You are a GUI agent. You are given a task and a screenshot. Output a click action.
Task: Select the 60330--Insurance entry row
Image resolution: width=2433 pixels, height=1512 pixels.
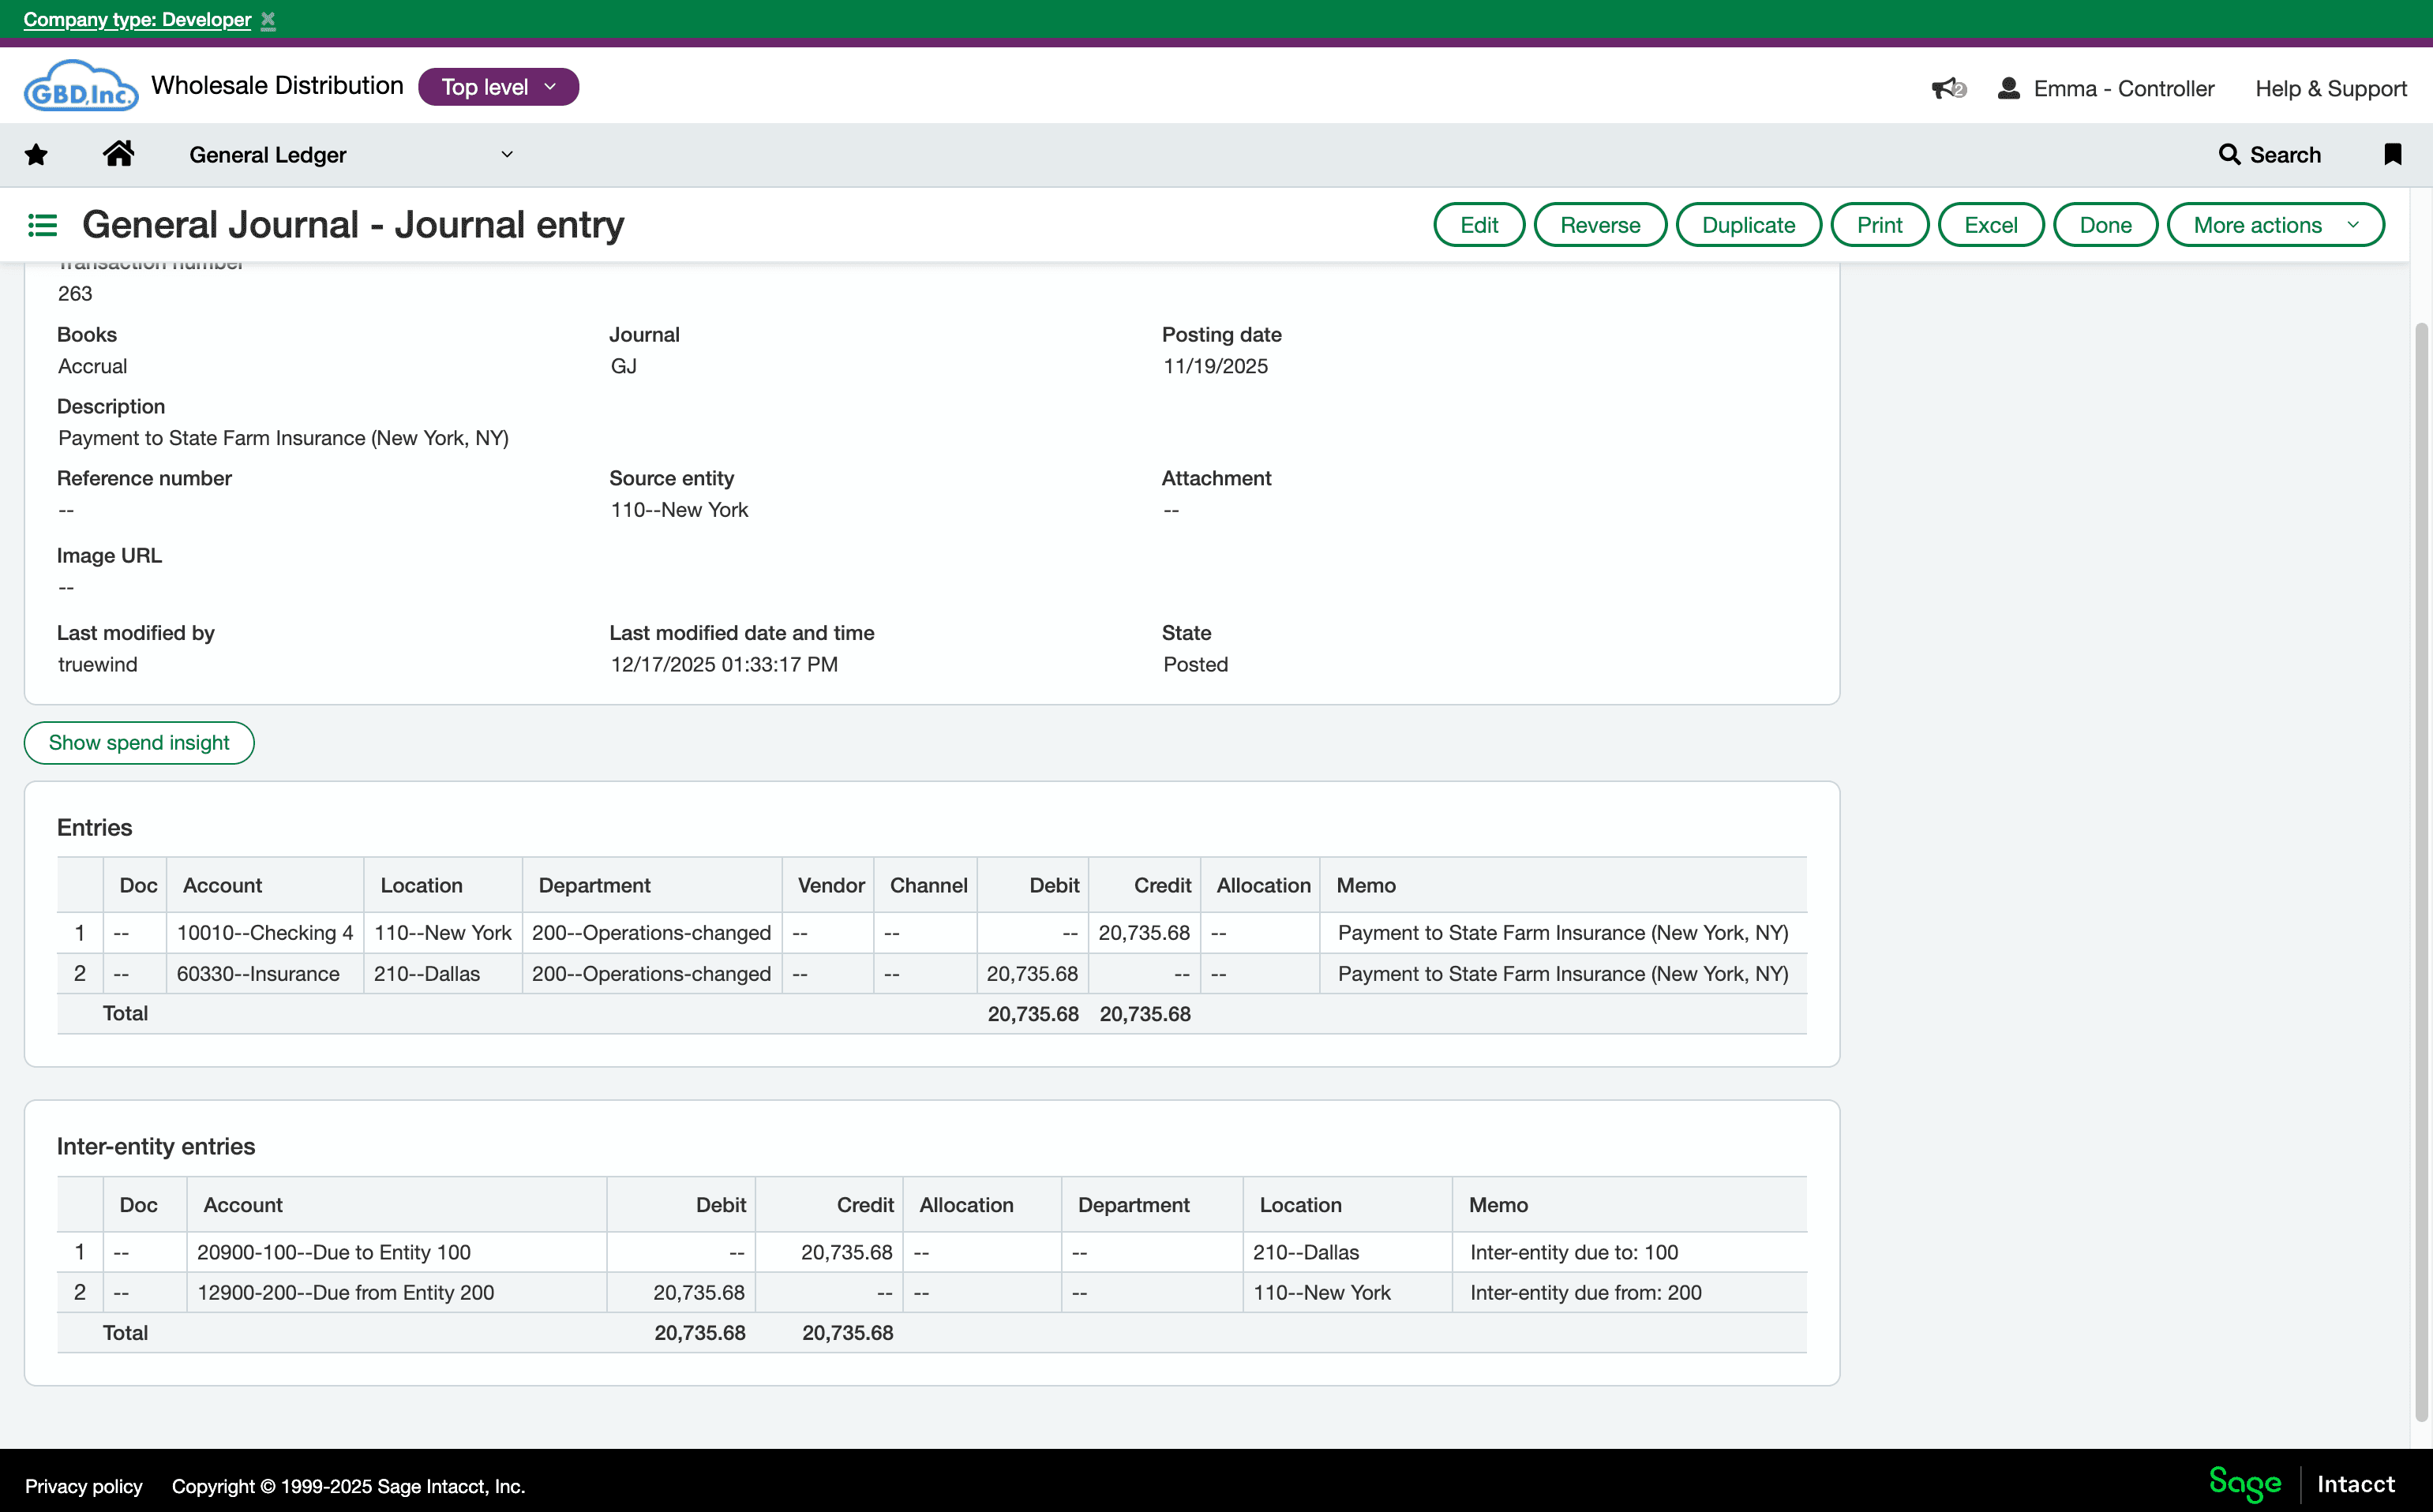click(257, 973)
